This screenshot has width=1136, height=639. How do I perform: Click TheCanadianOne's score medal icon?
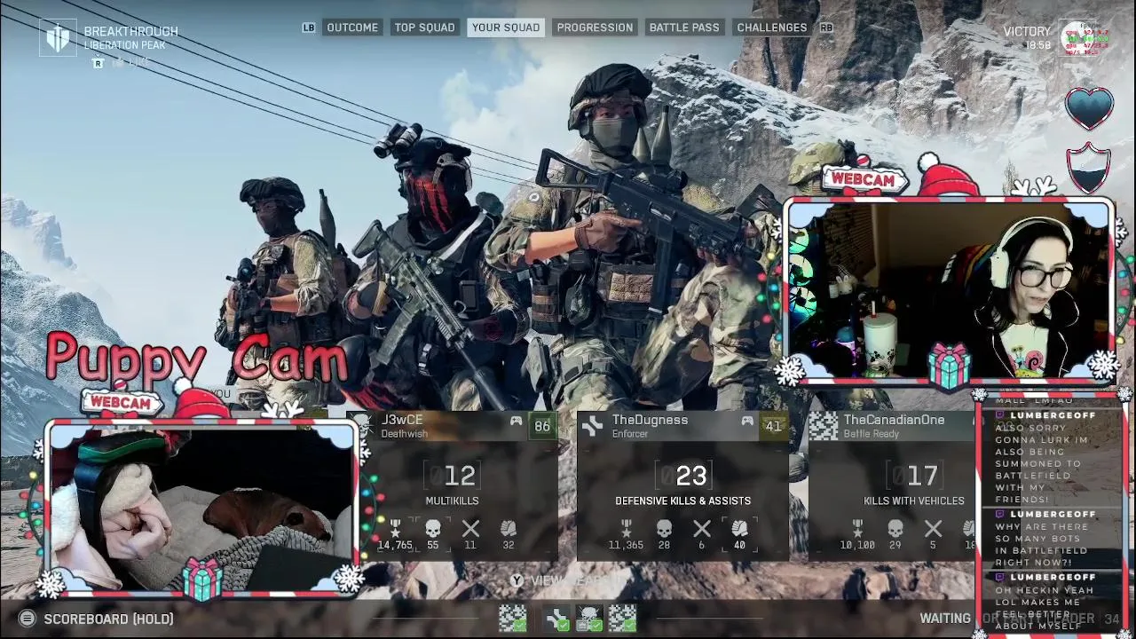click(x=857, y=529)
